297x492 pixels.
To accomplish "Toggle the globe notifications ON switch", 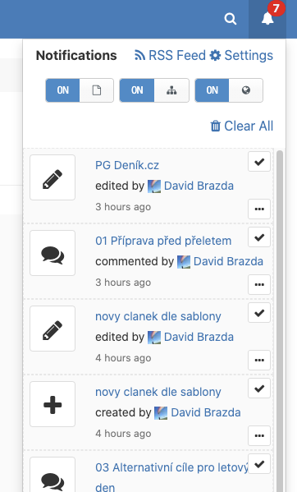I will click(x=229, y=90).
